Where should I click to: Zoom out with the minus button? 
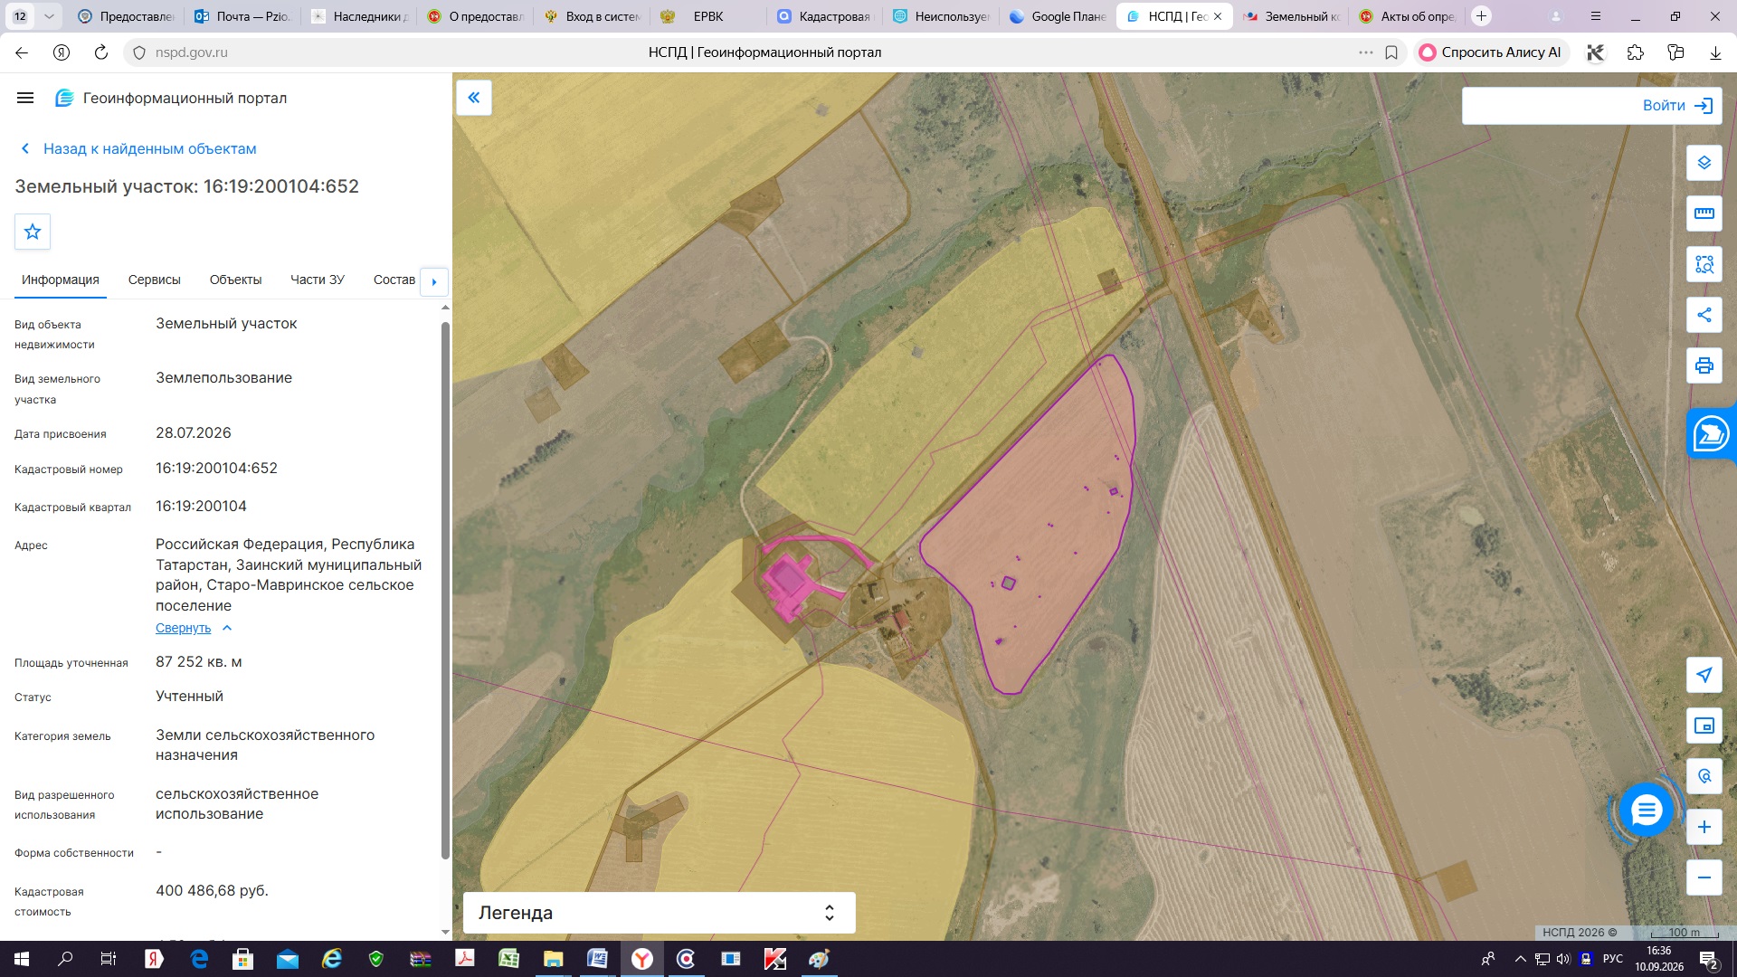1704,877
